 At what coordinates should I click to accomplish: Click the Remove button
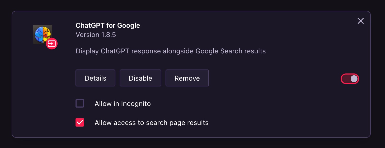[x=187, y=78]
